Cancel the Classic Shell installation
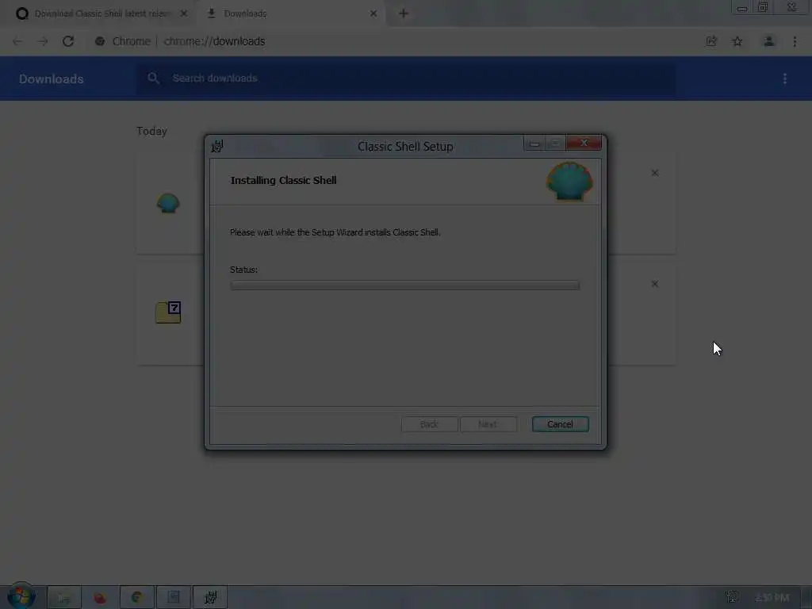This screenshot has width=812, height=609. point(561,424)
